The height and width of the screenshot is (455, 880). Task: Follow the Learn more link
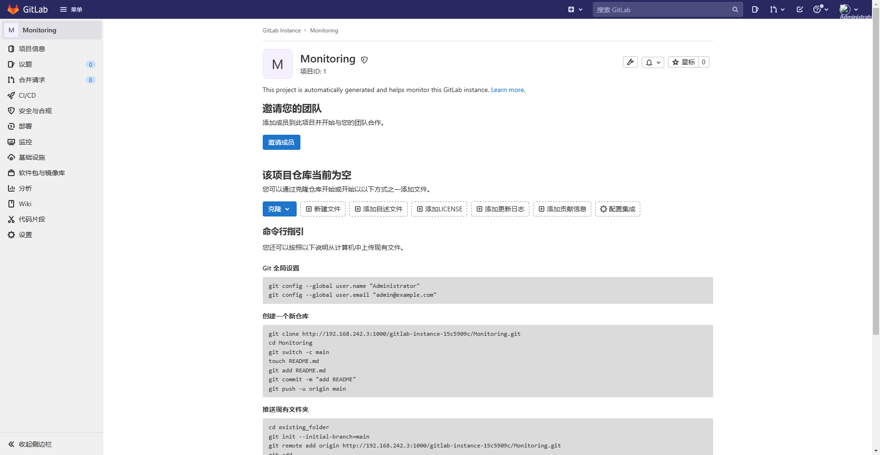tap(507, 90)
